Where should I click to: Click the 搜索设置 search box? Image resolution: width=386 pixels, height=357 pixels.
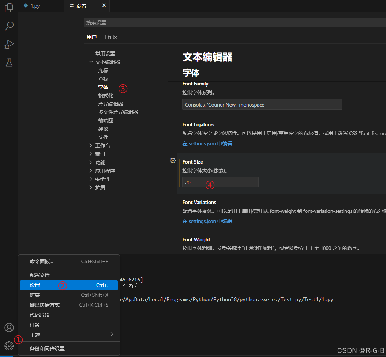click(x=235, y=23)
